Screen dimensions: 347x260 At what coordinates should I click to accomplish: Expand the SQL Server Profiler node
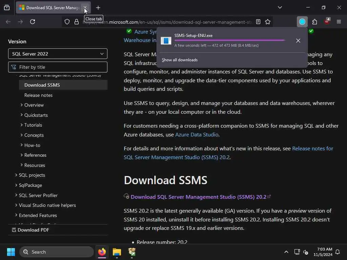click(16, 195)
